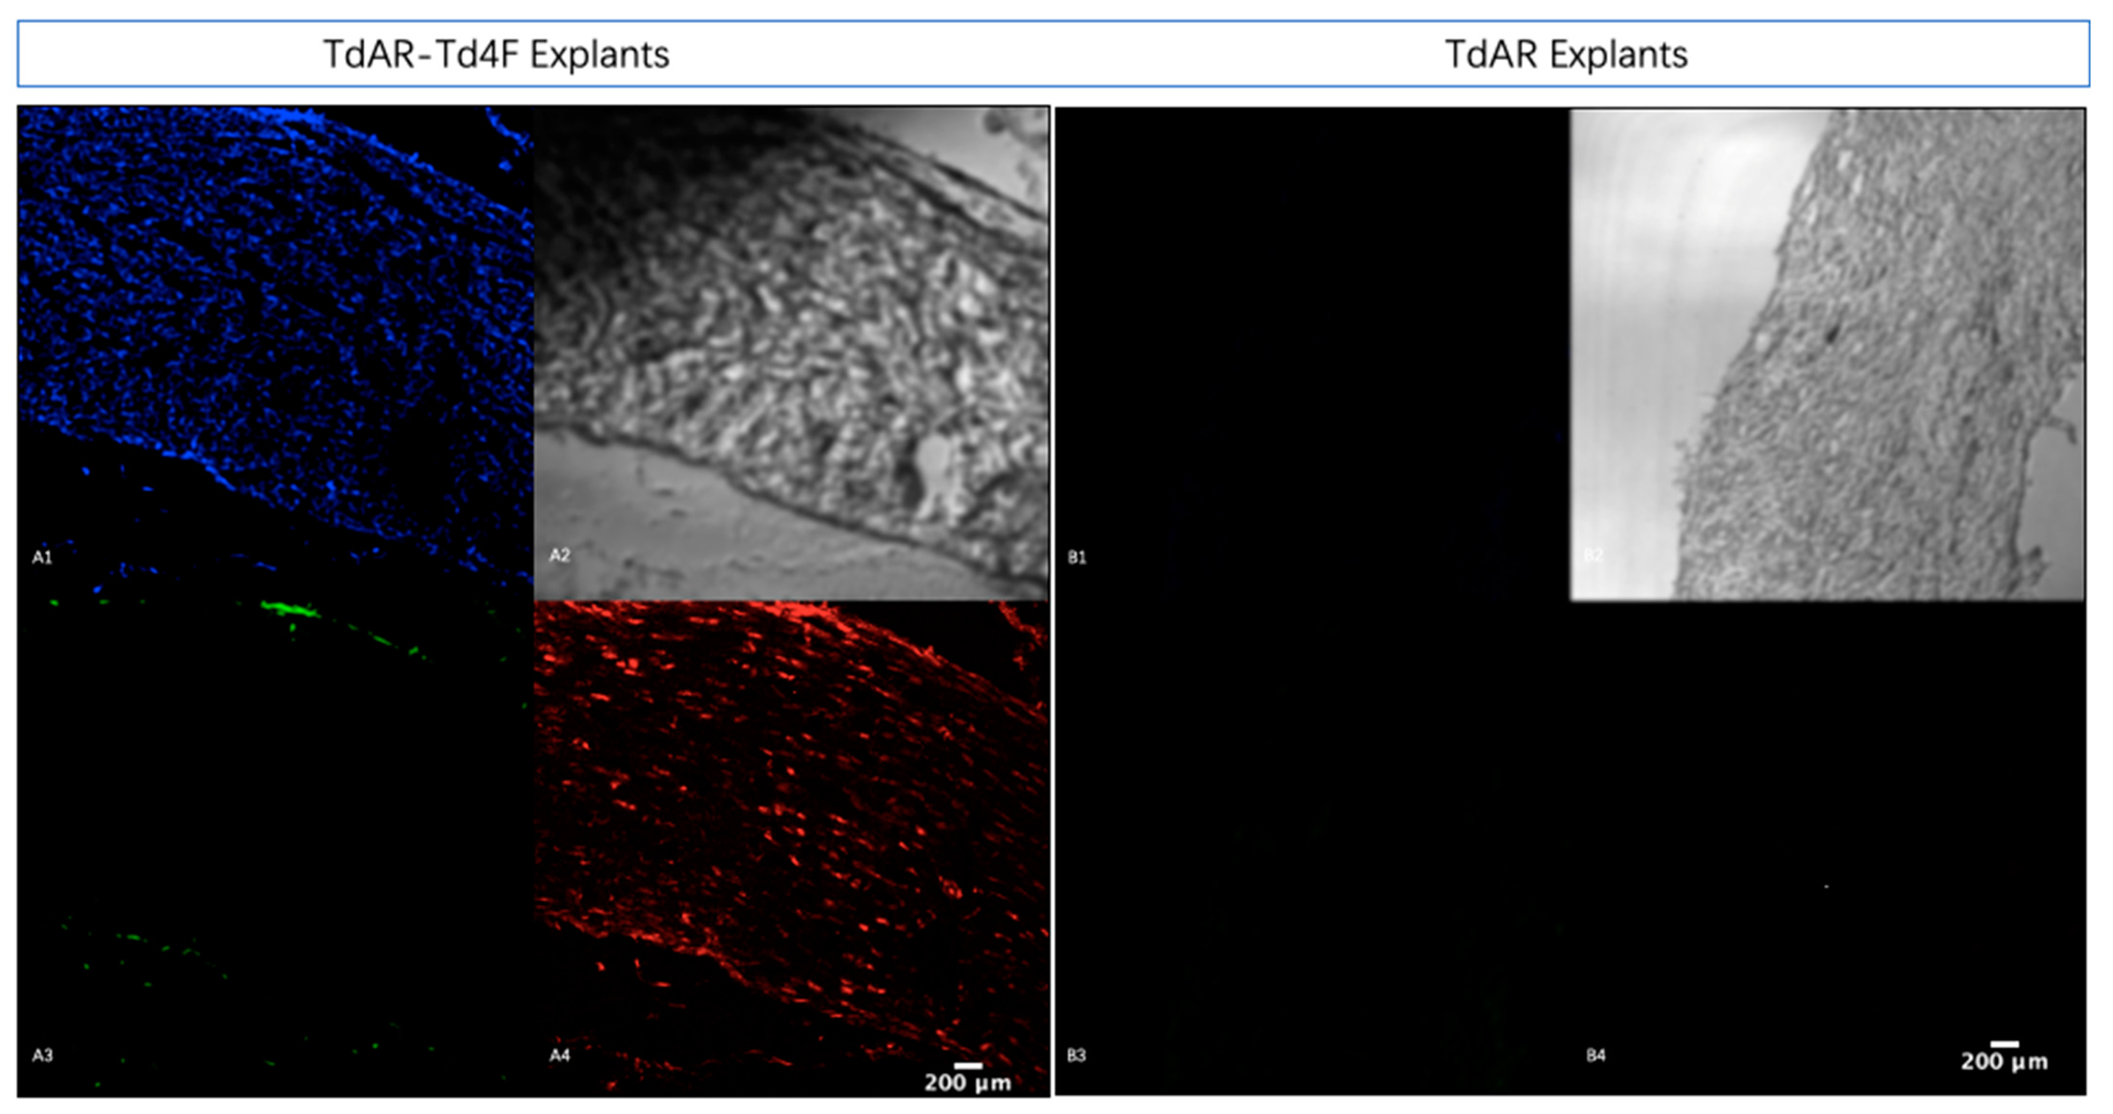2113x1114 pixels.
Task: Click the B4 panel label
Action: [1595, 1056]
